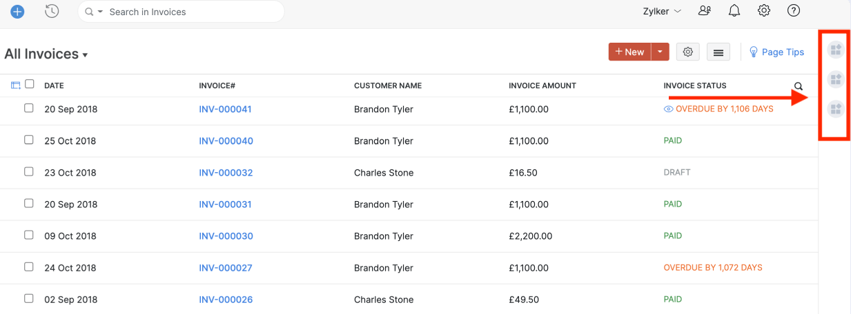This screenshot has width=851, height=314.
Task: Open recent activity history clock icon
Action: (51, 12)
